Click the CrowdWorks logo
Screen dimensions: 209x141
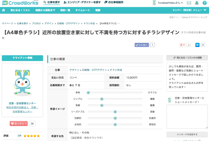[20, 3]
